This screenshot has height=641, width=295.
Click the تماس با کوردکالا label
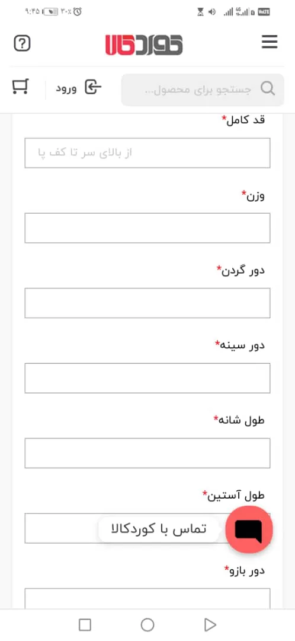click(159, 529)
